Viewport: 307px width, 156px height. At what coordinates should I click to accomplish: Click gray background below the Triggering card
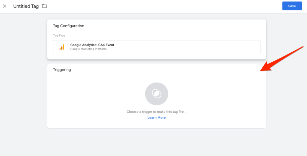(156, 142)
